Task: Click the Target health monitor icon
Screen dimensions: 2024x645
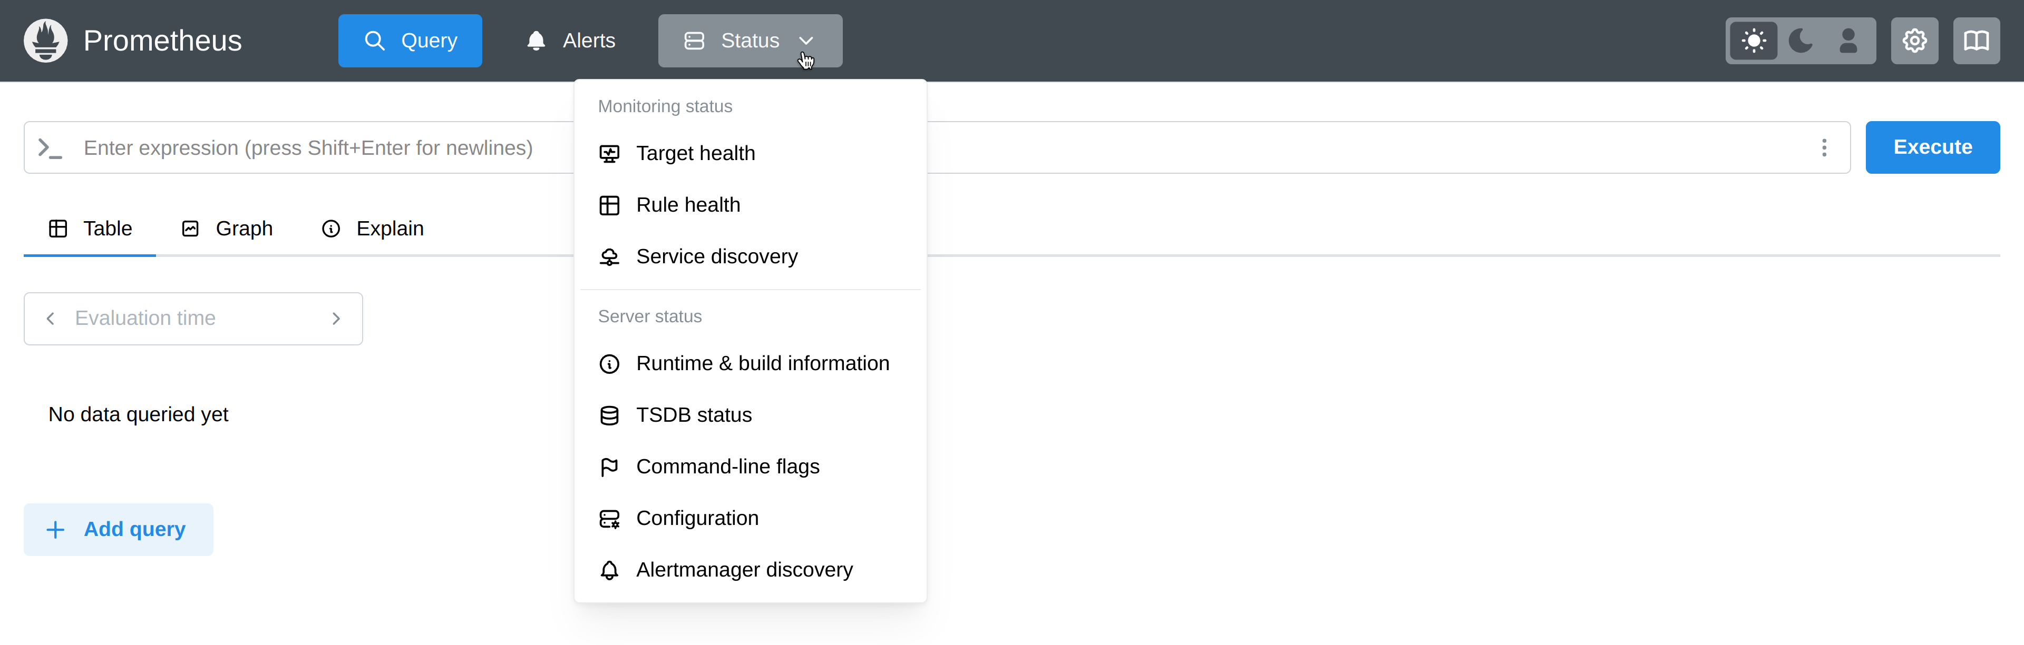Action: [609, 154]
